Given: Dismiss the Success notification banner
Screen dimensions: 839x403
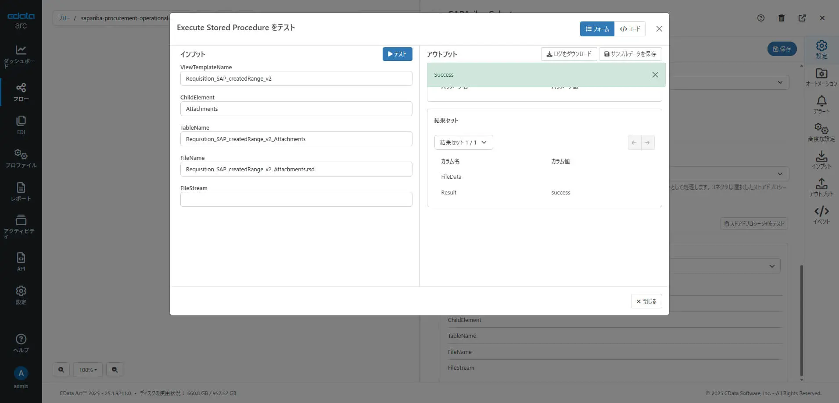Looking at the screenshot, I should pyautogui.click(x=655, y=75).
